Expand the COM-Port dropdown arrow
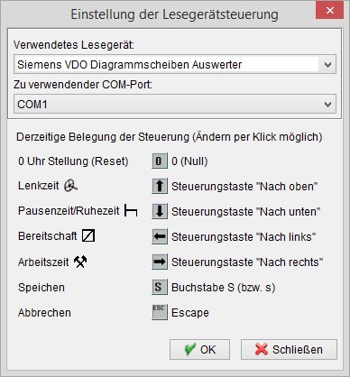 coord(327,105)
